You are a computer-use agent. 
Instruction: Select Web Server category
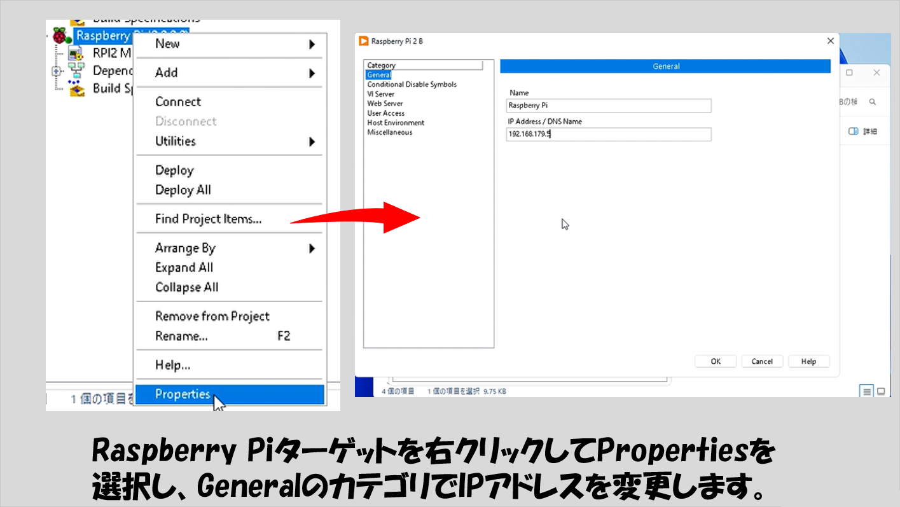385,104
